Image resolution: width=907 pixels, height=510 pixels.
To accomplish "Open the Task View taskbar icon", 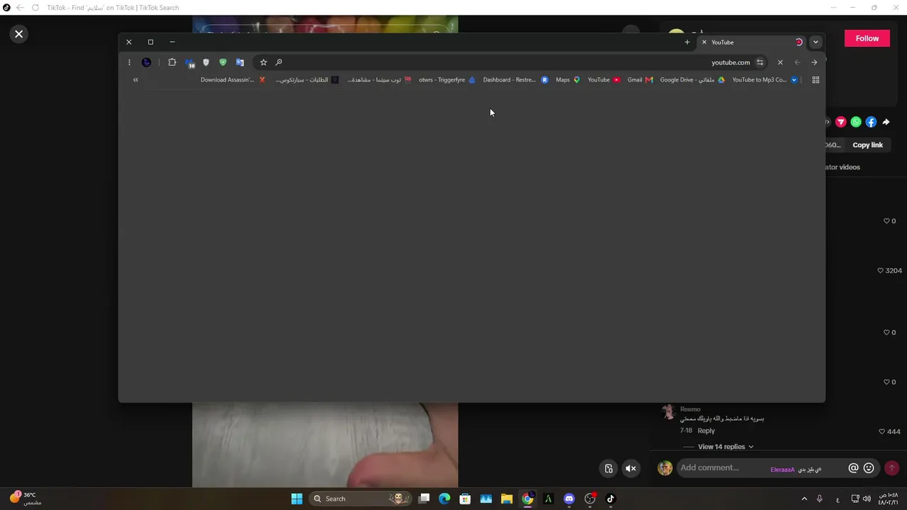I will (x=424, y=499).
